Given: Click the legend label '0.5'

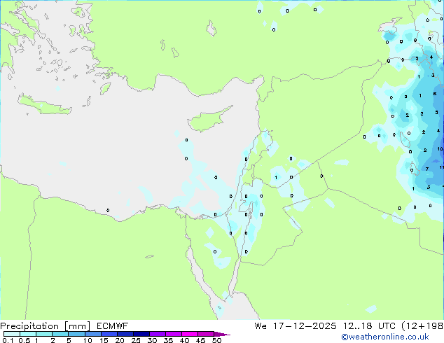Looking at the screenshot, I should 25,340.
